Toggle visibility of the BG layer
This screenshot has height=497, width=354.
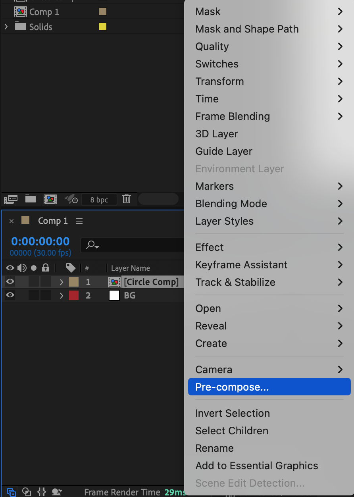pyautogui.click(x=10, y=295)
